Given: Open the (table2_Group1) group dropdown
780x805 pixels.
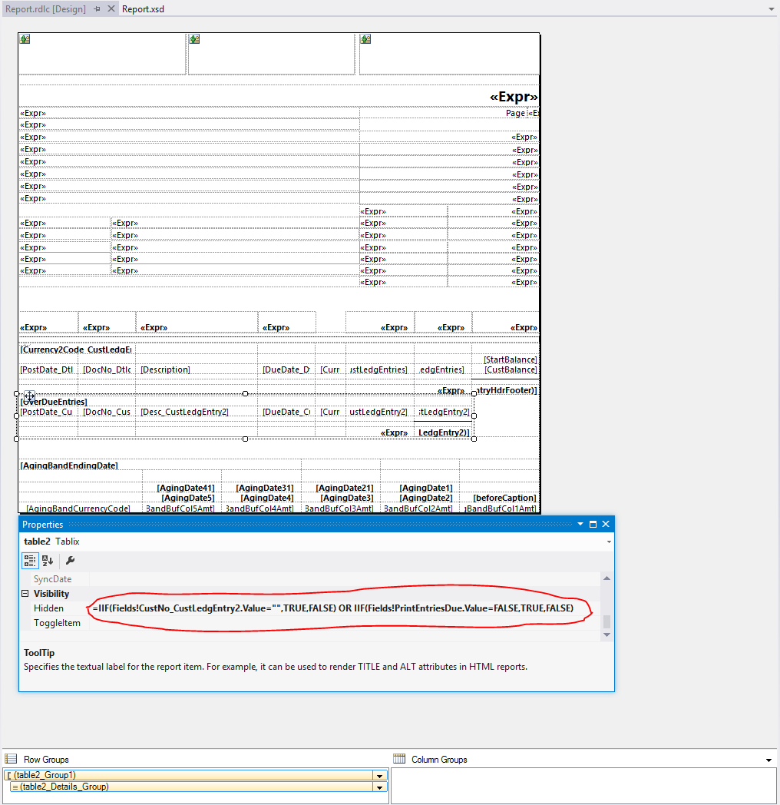Looking at the screenshot, I should click(x=379, y=775).
